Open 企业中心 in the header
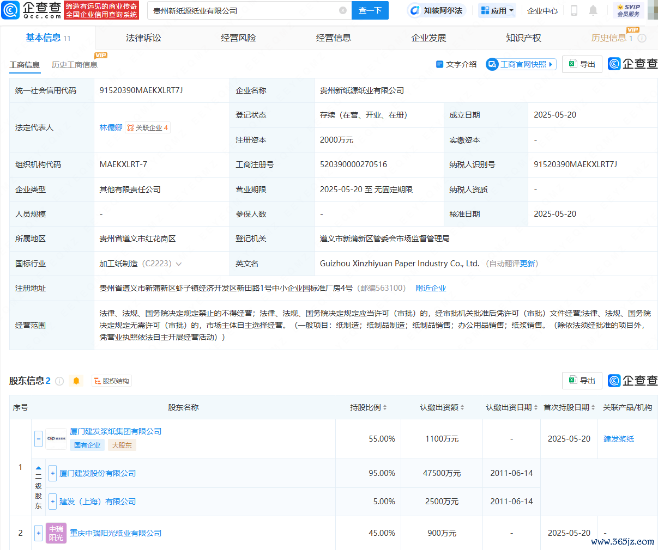 pyautogui.click(x=542, y=10)
